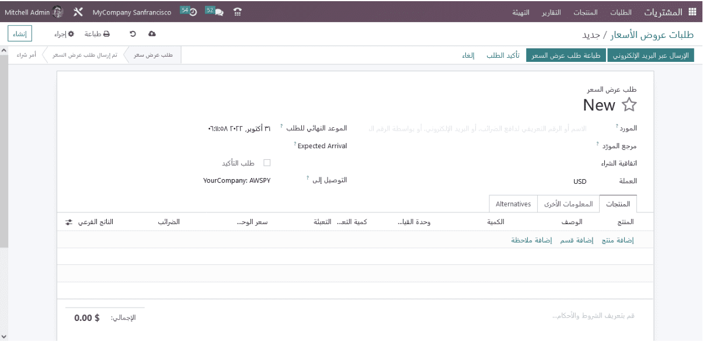Open the طباعة print dropdown
703x349 pixels.
click(x=97, y=34)
